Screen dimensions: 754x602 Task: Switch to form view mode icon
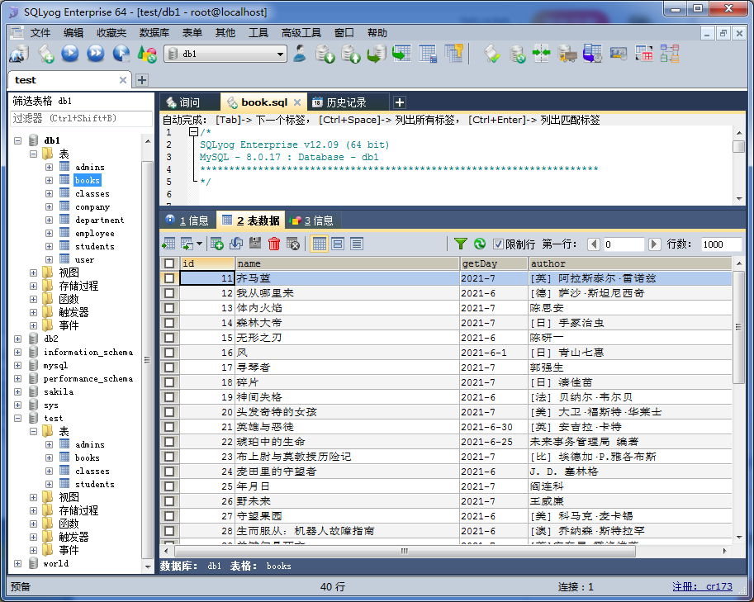pyautogui.click(x=338, y=244)
